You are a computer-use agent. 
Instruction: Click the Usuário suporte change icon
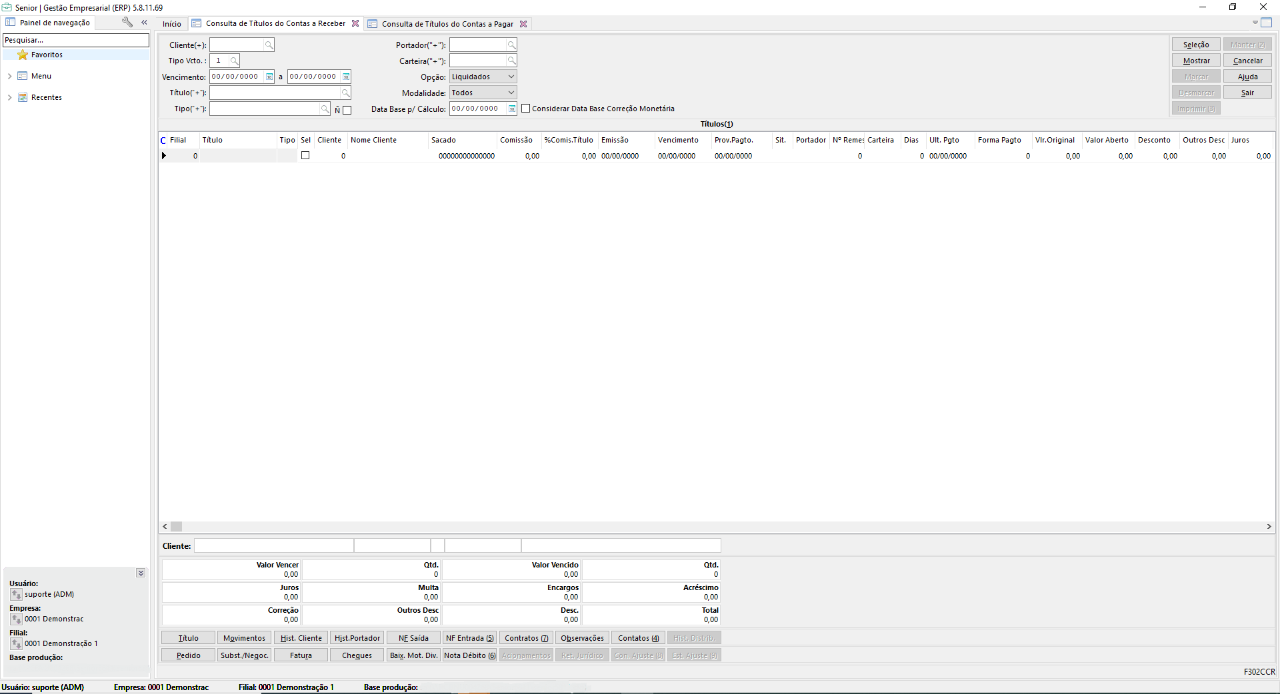click(x=17, y=594)
